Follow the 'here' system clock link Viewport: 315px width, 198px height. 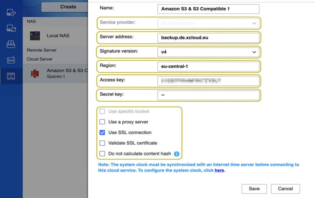coord(219,170)
